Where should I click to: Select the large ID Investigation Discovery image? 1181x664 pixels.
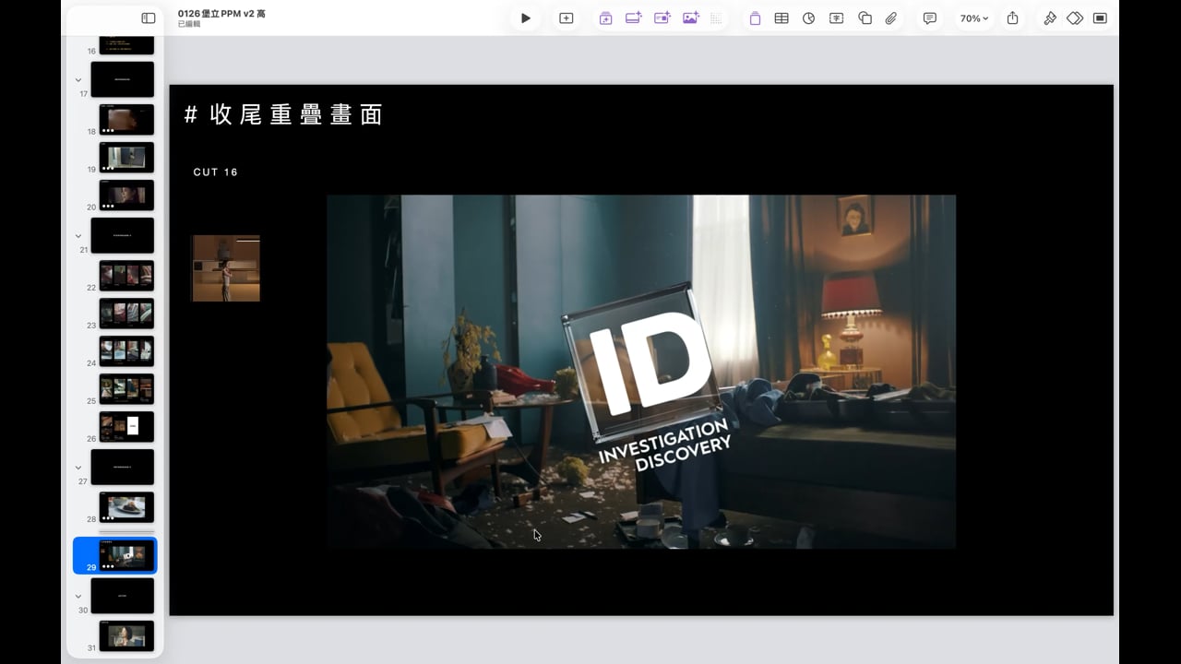coord(641,372)
